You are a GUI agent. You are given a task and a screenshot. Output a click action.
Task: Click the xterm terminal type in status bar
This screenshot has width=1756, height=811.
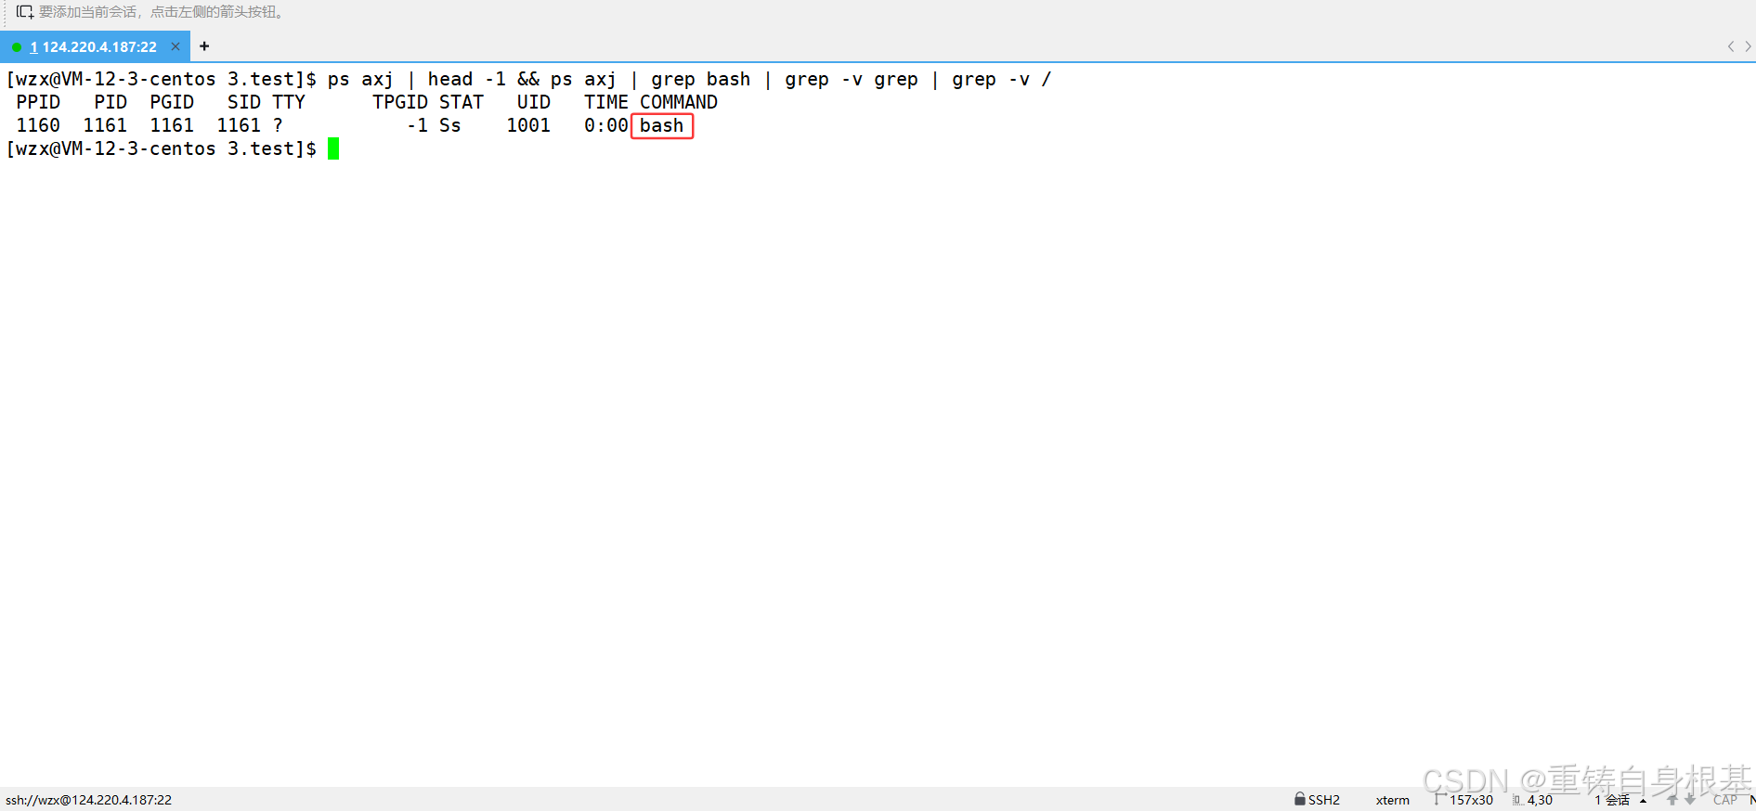[1392, 800]
